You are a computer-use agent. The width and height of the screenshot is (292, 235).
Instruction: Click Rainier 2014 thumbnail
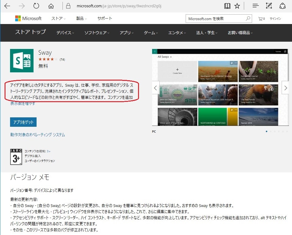coord(258,117)
